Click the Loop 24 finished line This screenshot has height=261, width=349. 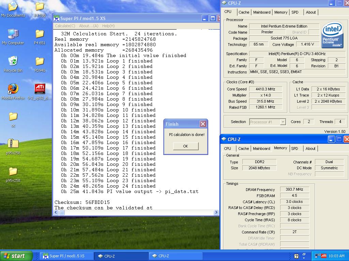pyautogui.click(x=108, y=186)
